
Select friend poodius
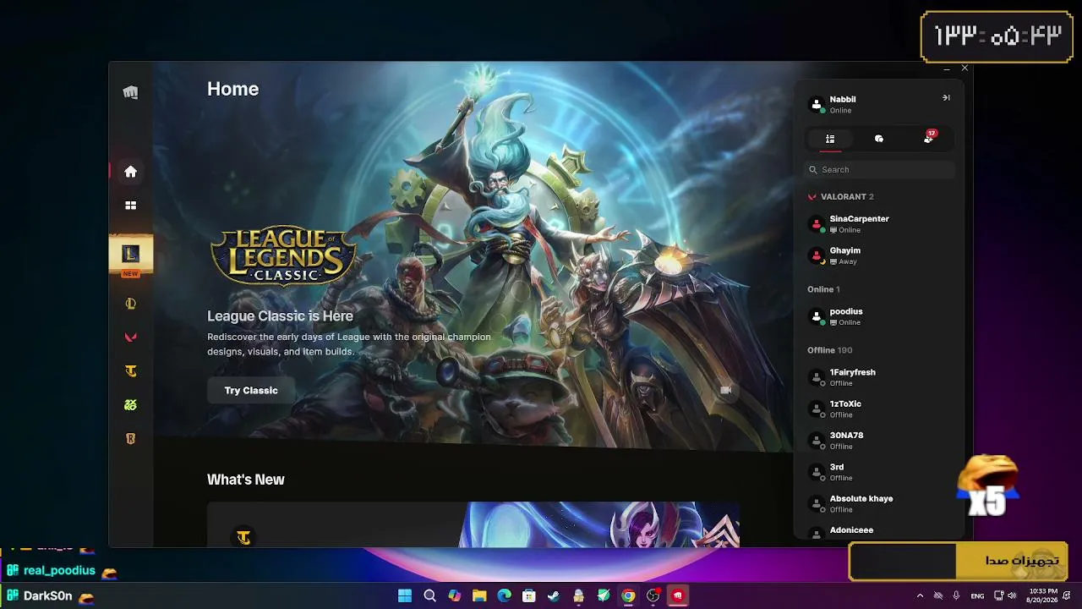click(879, 316)
